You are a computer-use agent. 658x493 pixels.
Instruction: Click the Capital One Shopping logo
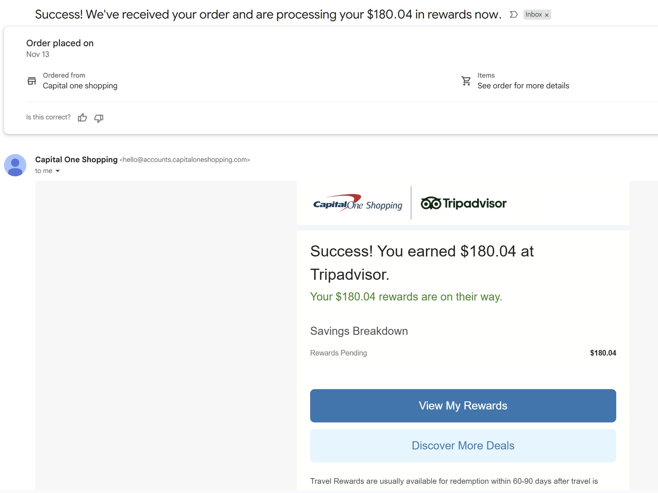point(357,203)
